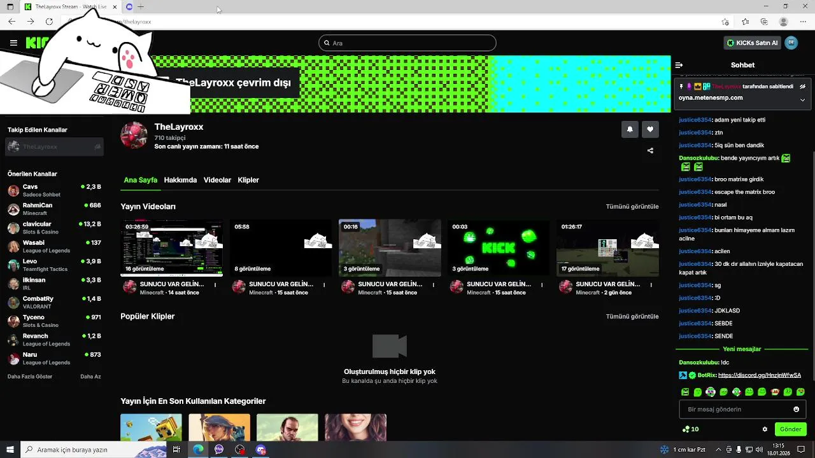The width and height of the screenshot is (815, 458).
Task: Open a new browser tab with the plus button
Action: pyautogui.click(x=141, y=6)
